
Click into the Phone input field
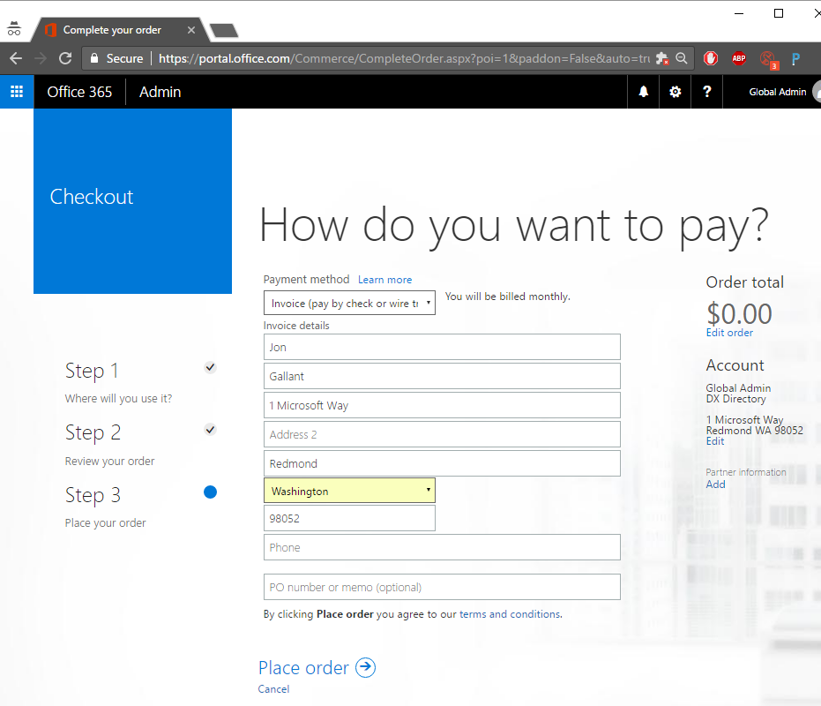point(442,547)
